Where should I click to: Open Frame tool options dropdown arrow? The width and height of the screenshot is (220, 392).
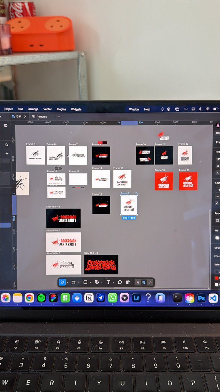tap(79, 283)
